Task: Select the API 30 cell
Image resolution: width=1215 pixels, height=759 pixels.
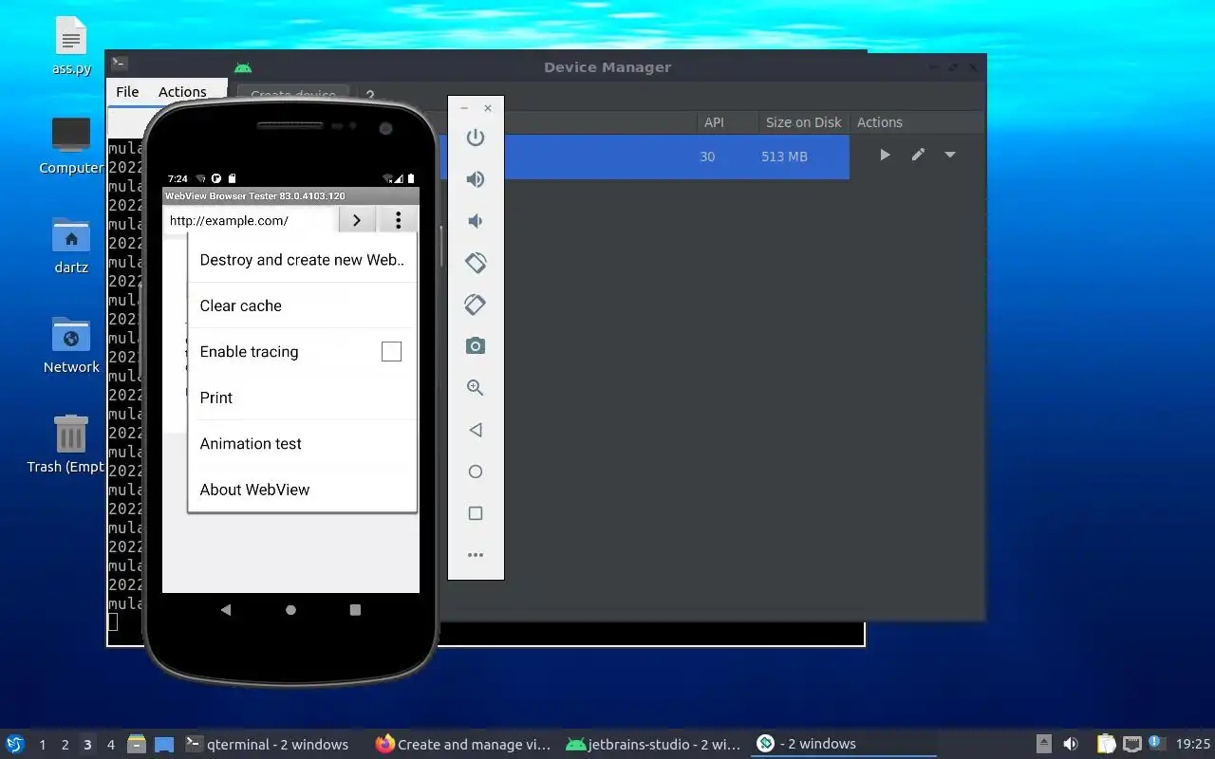Action: click(707, 157)
